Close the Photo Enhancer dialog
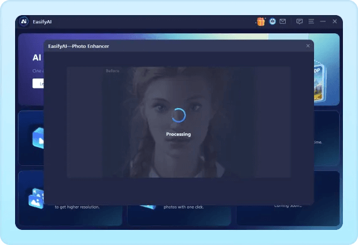Viewport: 358px width, 245px height. pyautogui.click(x=308, y=46)
